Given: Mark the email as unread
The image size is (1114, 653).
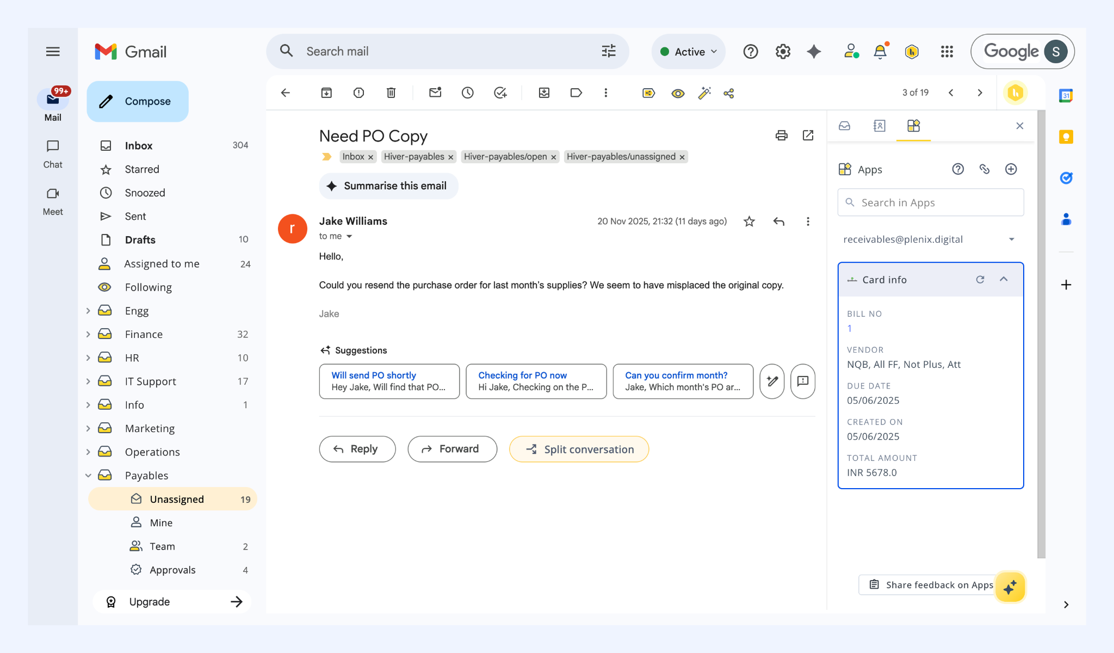Looking at the screenshot, I should [x=435, y=93].
